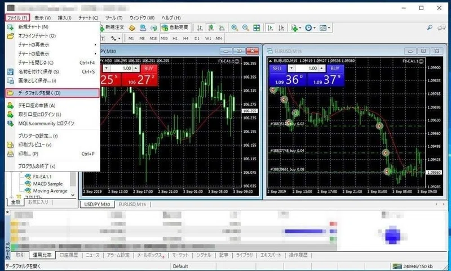Click the 新規注文 (New Order) toolbar button
Image resolution: width=451 pixels, height=271 pixels.
pos(112,28)
